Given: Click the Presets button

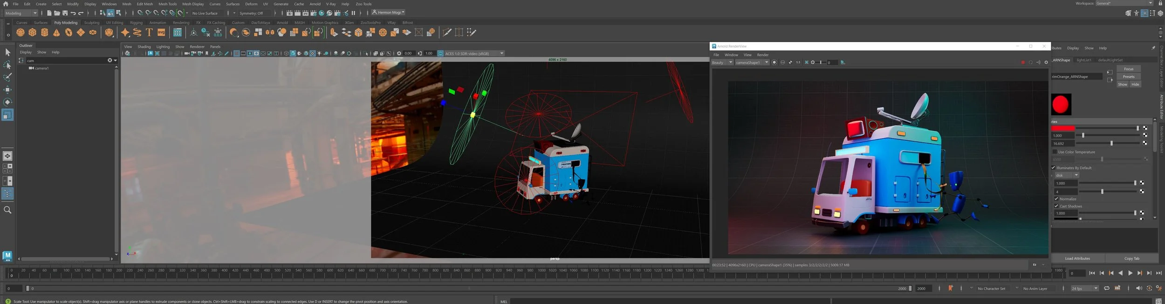Looking at the screenshot, I should [1129, 77].
